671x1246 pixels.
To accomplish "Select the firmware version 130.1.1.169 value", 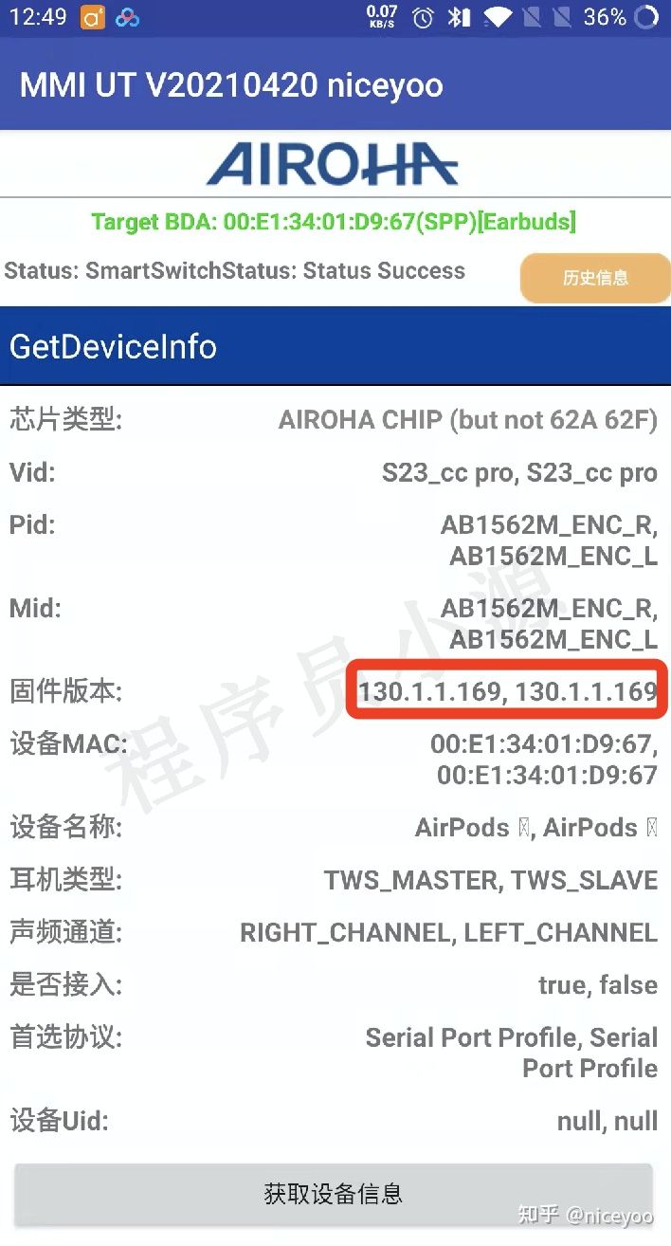I will 507,691.
